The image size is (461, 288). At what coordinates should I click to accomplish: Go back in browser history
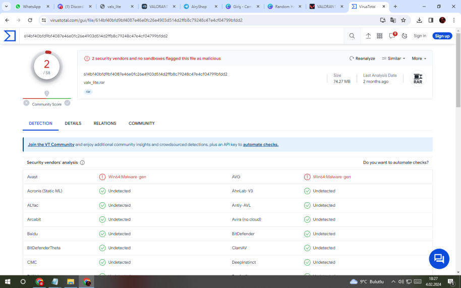7,20
